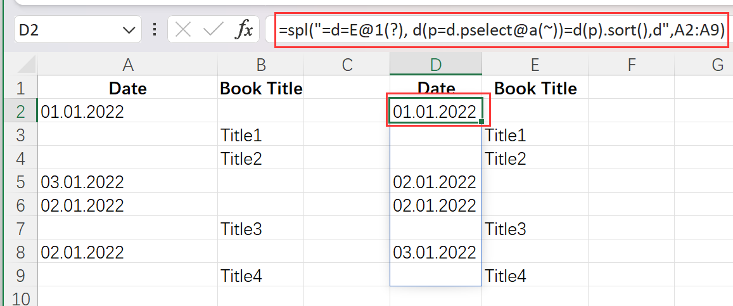
Task: Select the column G header
Action: tap(717, 65)
